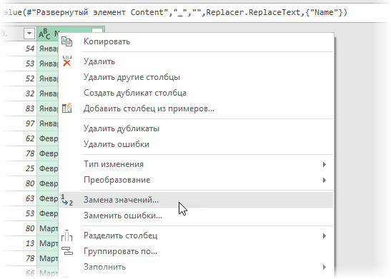Click the cell with value 62

point(19,138)
